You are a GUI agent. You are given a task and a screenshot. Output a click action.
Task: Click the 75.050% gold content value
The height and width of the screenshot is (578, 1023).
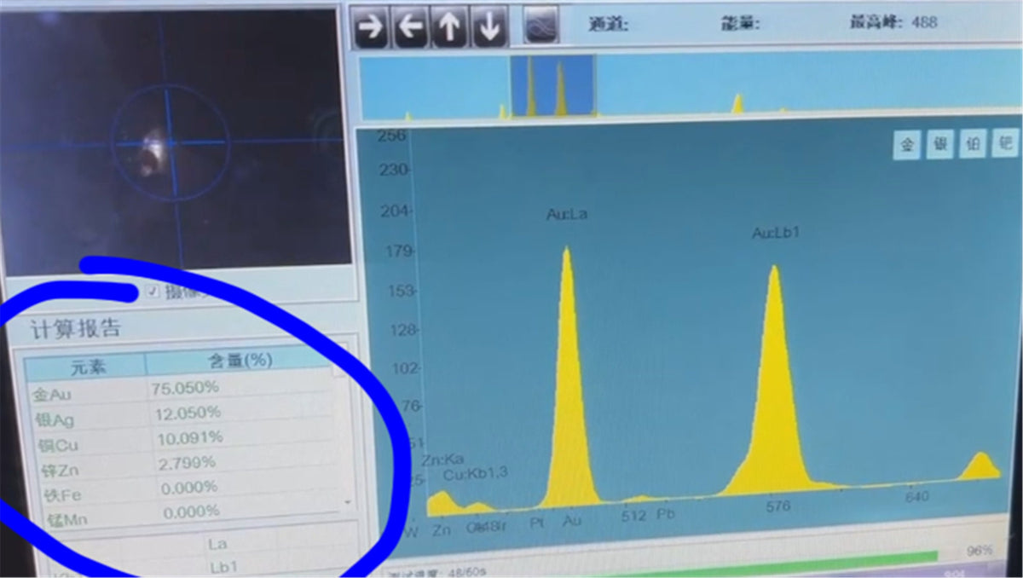(186, 387)
